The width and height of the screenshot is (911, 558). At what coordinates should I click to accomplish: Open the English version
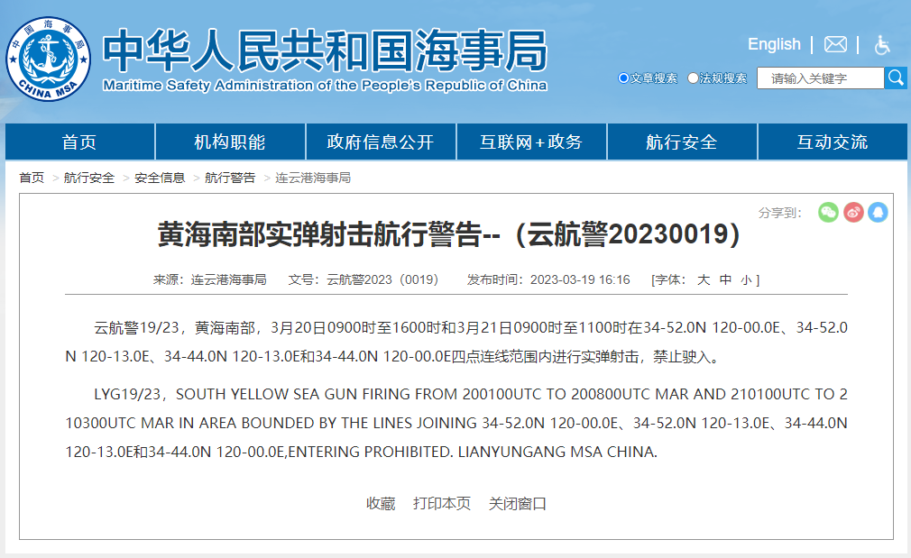(774, 43)
